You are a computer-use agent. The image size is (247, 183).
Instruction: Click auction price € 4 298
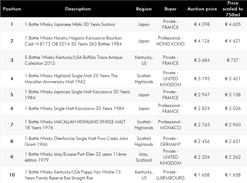point(202,24)
